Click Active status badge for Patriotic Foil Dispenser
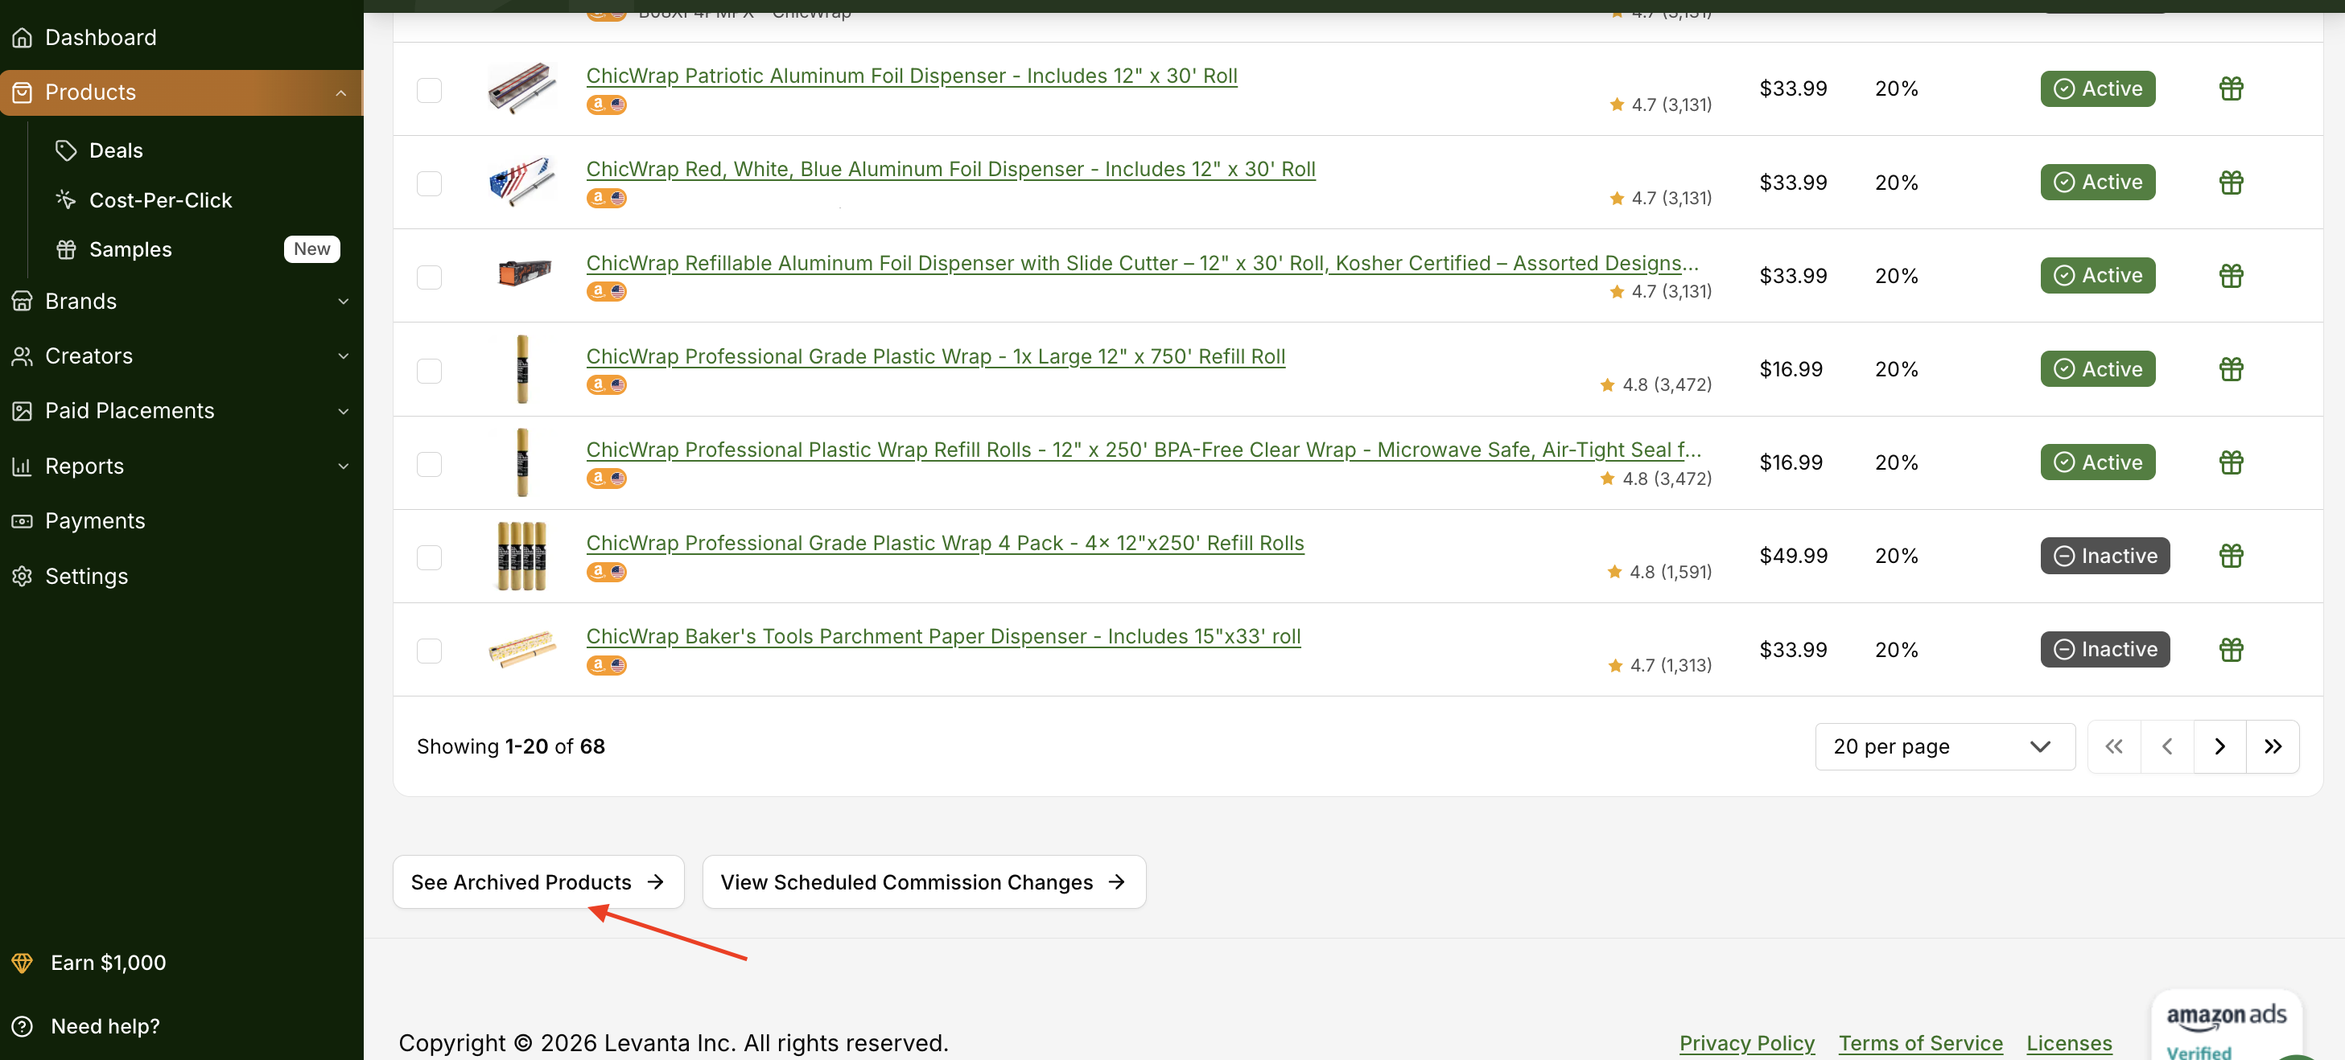This screenshot has width=2345, height=1060. click(2097, 89)
